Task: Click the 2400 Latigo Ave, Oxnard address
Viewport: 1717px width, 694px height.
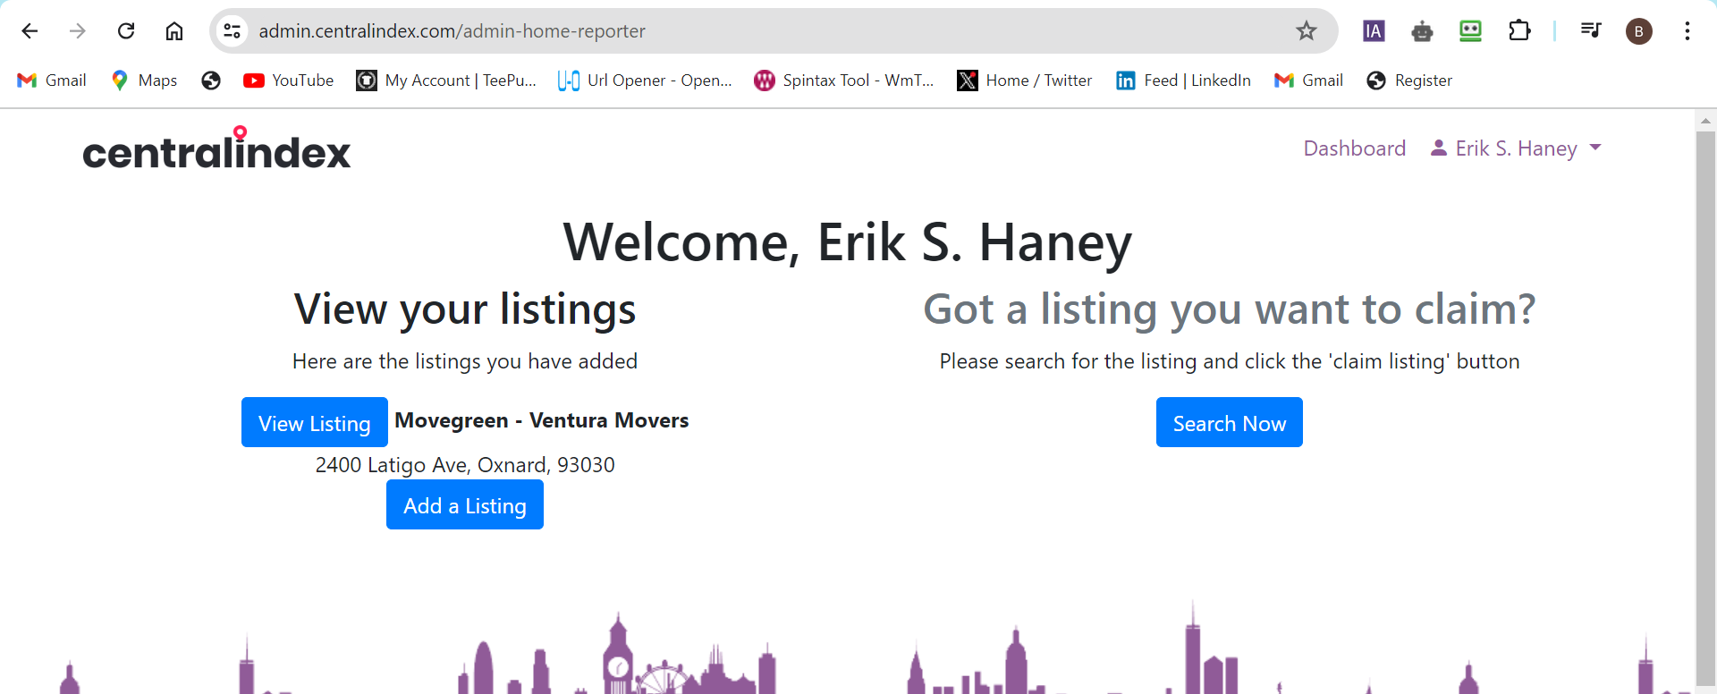Action: point(465,465)
